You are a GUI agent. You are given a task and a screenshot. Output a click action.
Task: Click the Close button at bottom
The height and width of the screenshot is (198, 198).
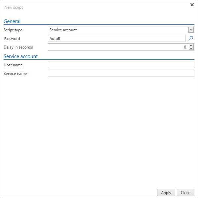(x=185, y=193)
